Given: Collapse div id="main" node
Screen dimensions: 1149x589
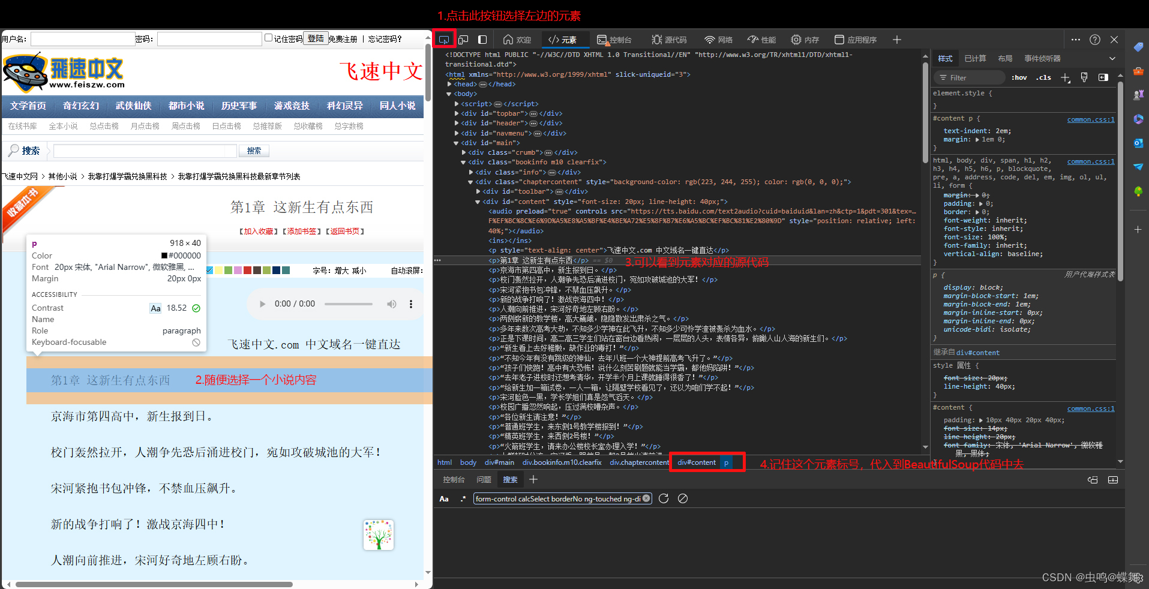Looking at the screenshot, I should 457,143.
